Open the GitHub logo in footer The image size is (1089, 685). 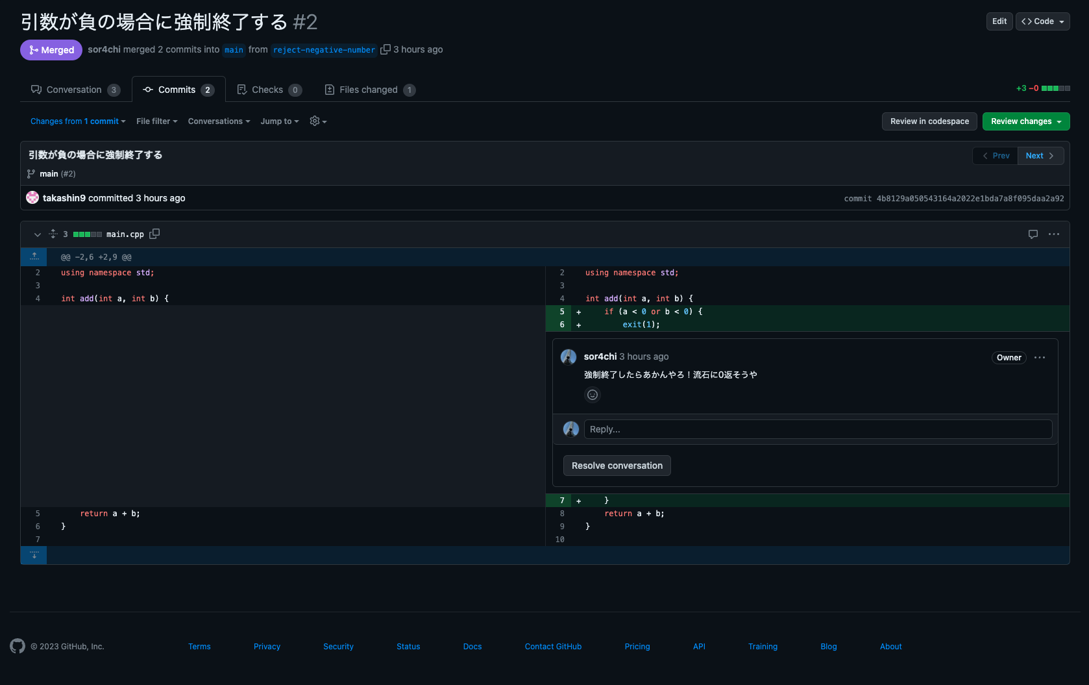(x=18, y=646)
